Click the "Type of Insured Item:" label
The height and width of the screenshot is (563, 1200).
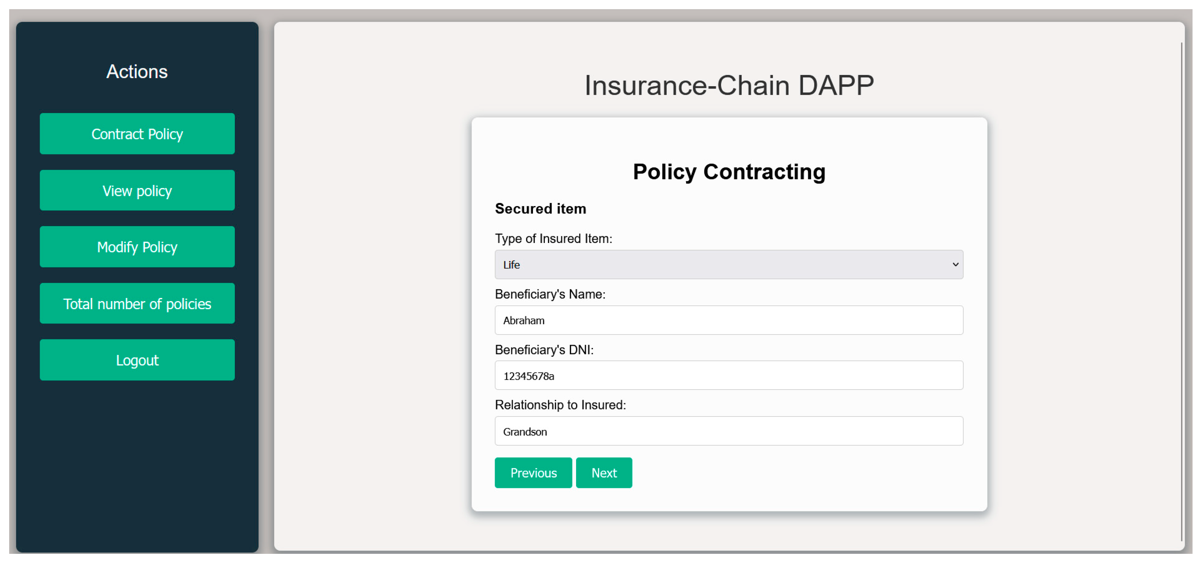point(553,239)
